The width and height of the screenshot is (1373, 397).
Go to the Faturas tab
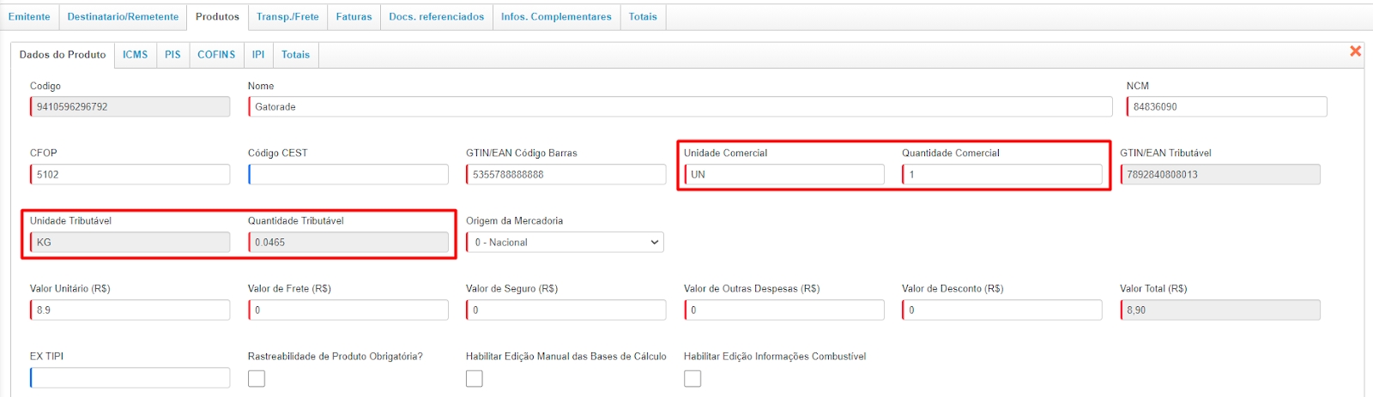pyautogui.click(x=354, y=16)
